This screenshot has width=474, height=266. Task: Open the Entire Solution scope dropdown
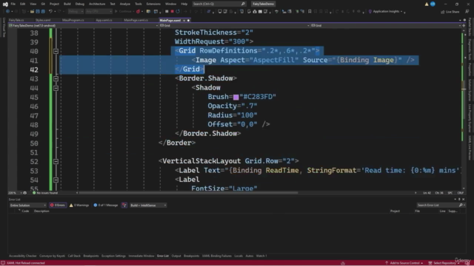28,205
